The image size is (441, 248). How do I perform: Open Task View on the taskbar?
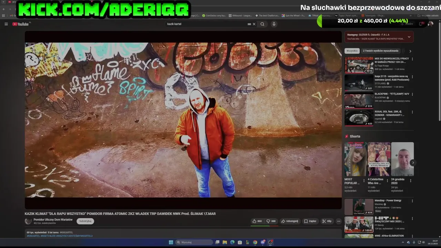click(x=217, y=242)
